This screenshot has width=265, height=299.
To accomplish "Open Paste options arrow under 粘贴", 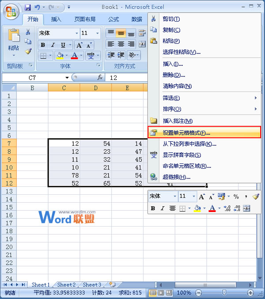I will point(14,55).
